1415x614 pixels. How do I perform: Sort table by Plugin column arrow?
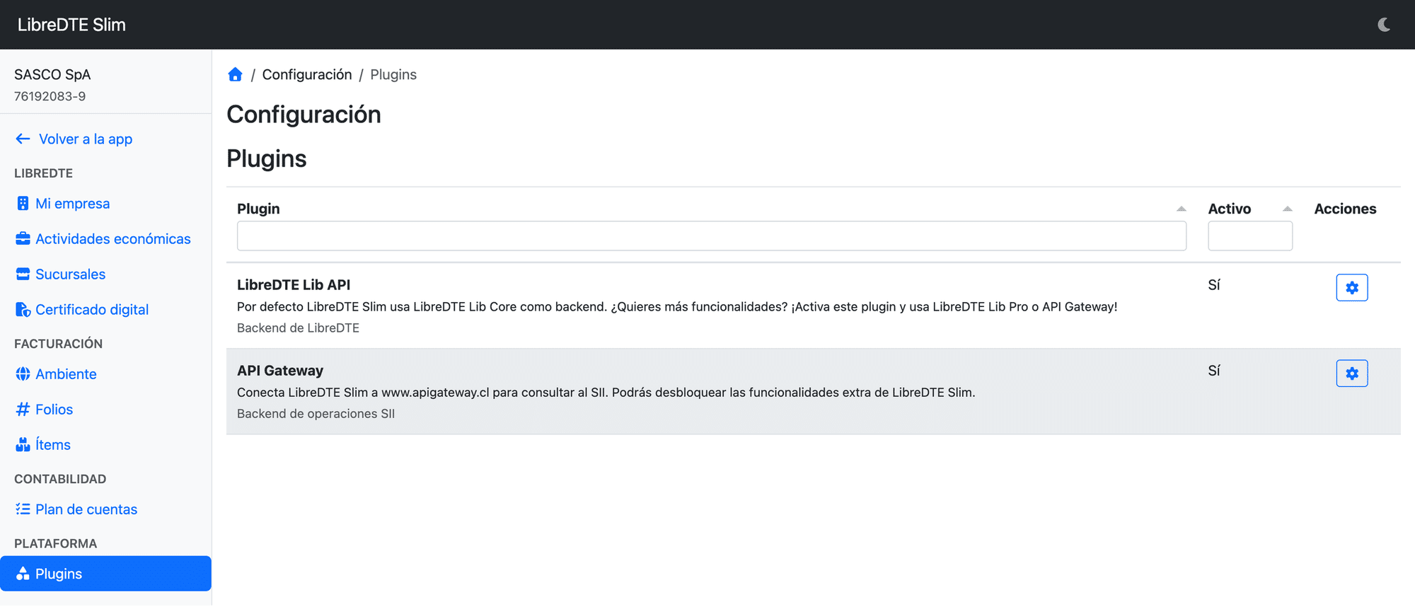pos(1181,209)
